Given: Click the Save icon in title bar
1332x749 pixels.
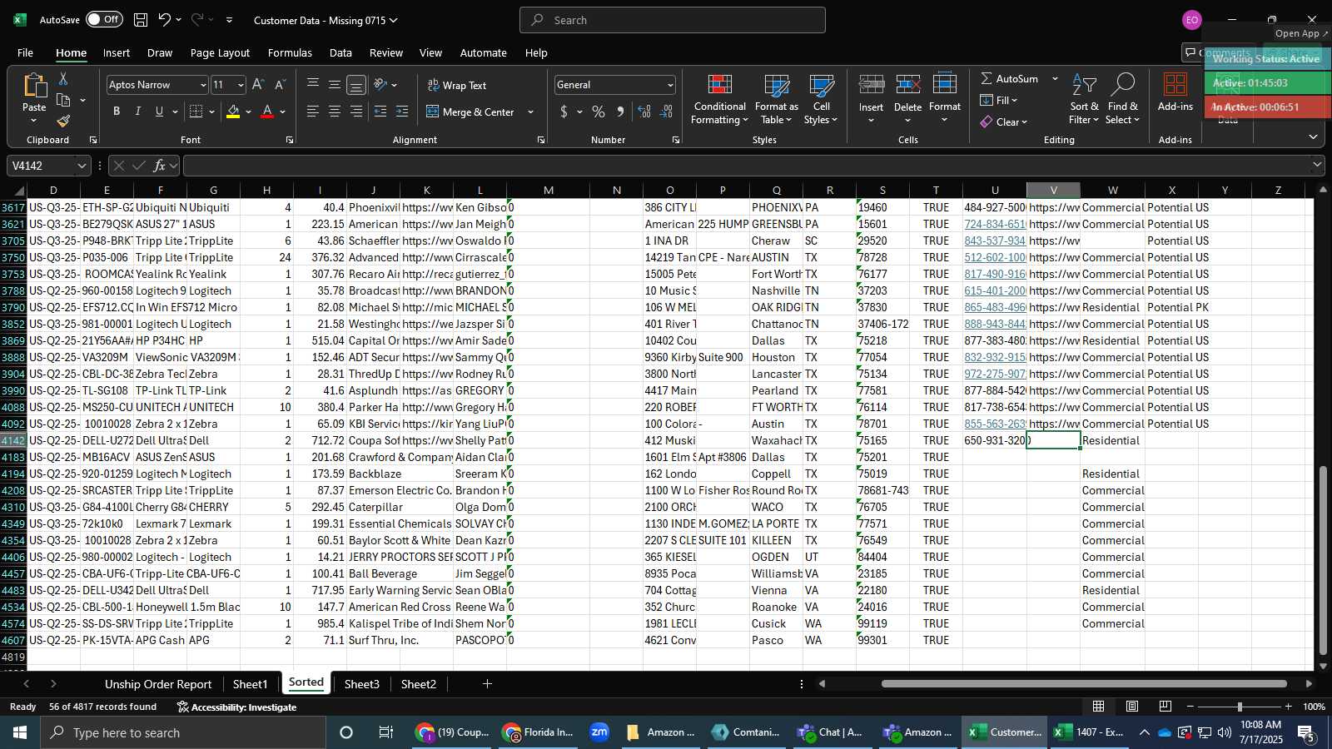Looking at the screenshot, I should click(141, 20).
